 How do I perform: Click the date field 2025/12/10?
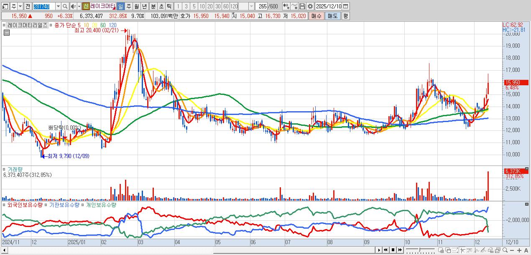coord(328,6)
